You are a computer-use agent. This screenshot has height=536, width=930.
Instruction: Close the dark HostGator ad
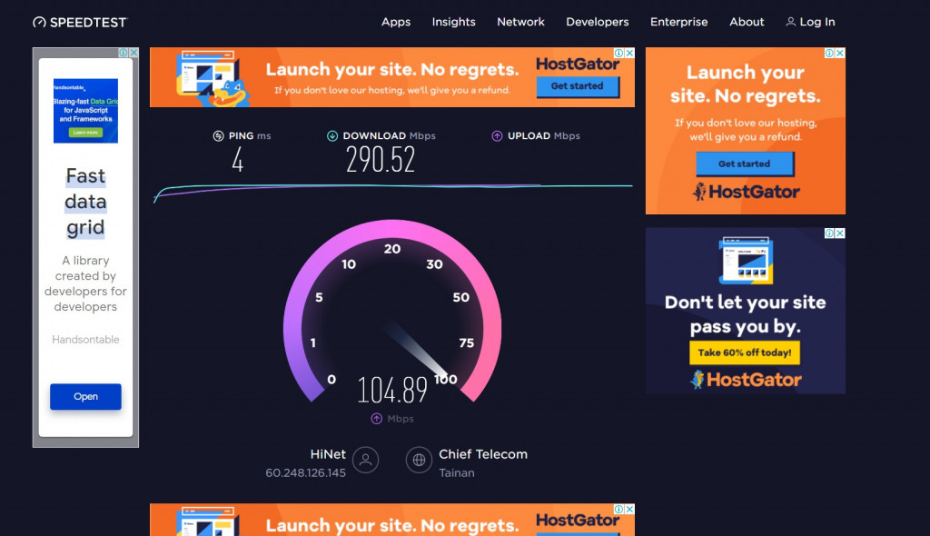[840, 233]
